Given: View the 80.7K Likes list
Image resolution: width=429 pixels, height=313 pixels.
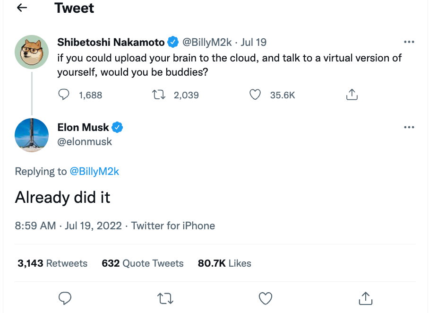Looking at the screenshot, I should coord(224,263).
